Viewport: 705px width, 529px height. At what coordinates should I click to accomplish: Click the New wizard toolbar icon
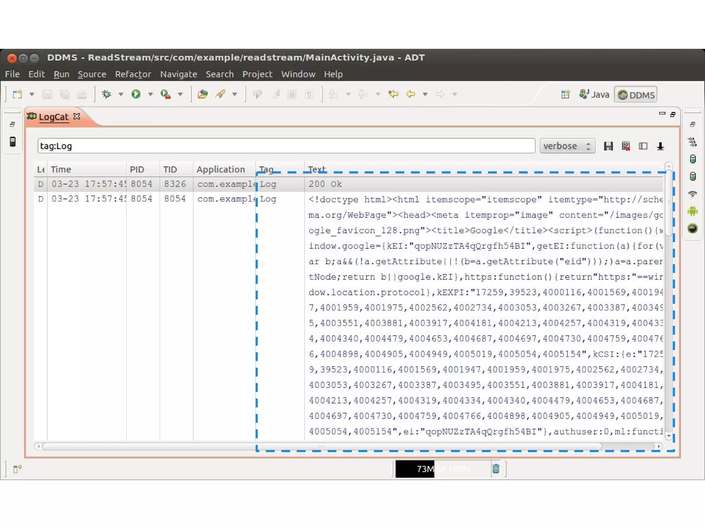17,94
